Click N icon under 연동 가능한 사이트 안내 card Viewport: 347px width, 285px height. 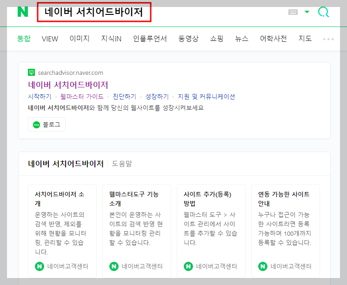pos(263,266)
